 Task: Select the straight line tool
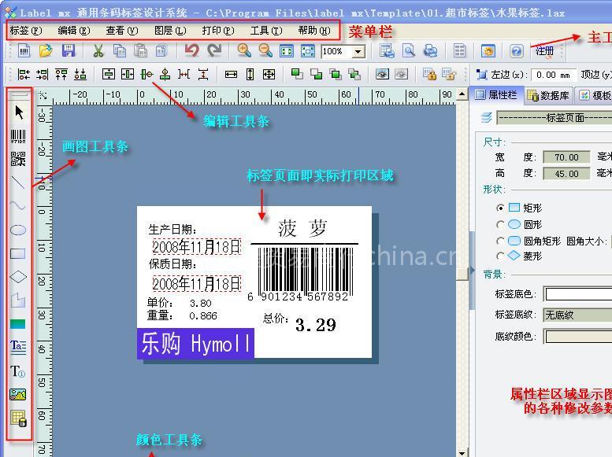(x=18, y=182)
